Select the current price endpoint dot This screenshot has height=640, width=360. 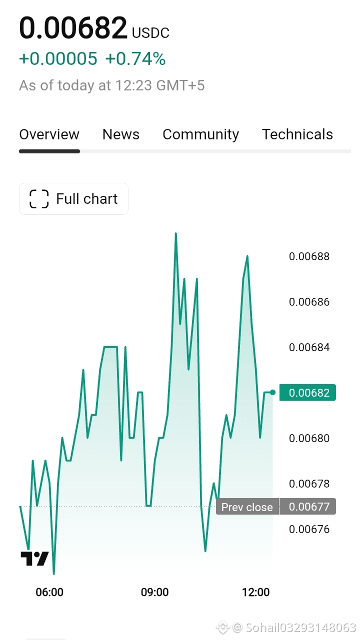[272, 392]
